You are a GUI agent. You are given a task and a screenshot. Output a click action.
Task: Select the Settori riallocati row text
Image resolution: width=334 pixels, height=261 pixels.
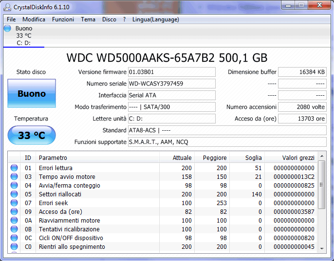(60, 194)
